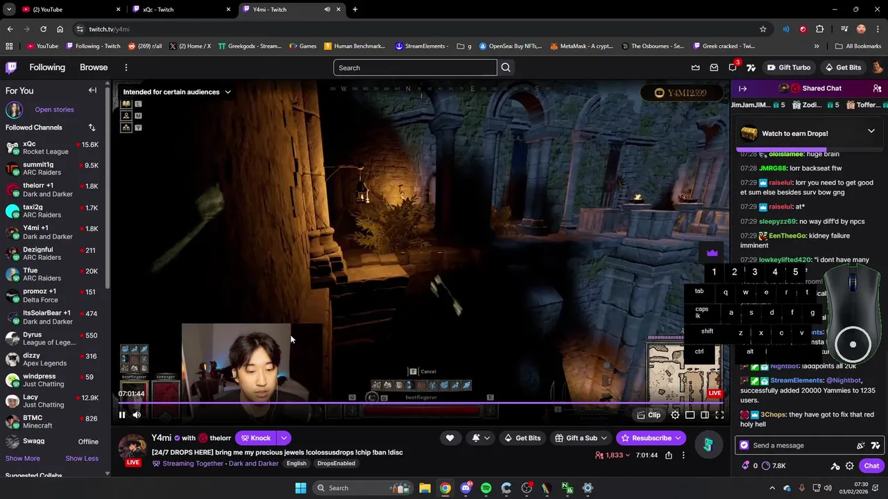This screenshot has width=888, height=499.
Task: Create a Clip of the stream
Action: 649,415
